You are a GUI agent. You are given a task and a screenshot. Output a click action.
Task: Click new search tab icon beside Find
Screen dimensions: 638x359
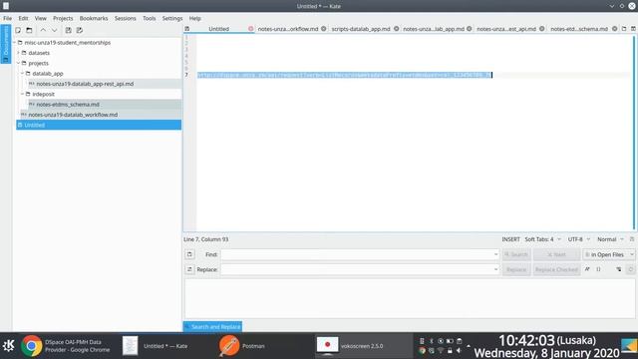point(189,254)
